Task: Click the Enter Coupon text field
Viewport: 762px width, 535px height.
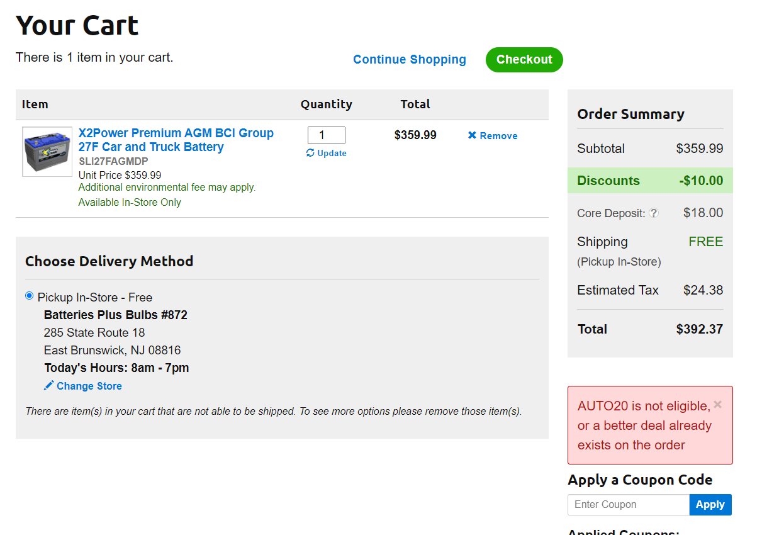Action: tap(628, 504)
